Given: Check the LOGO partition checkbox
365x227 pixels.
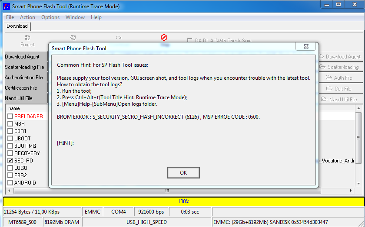Looking at the screenshot, I should 10,168.
